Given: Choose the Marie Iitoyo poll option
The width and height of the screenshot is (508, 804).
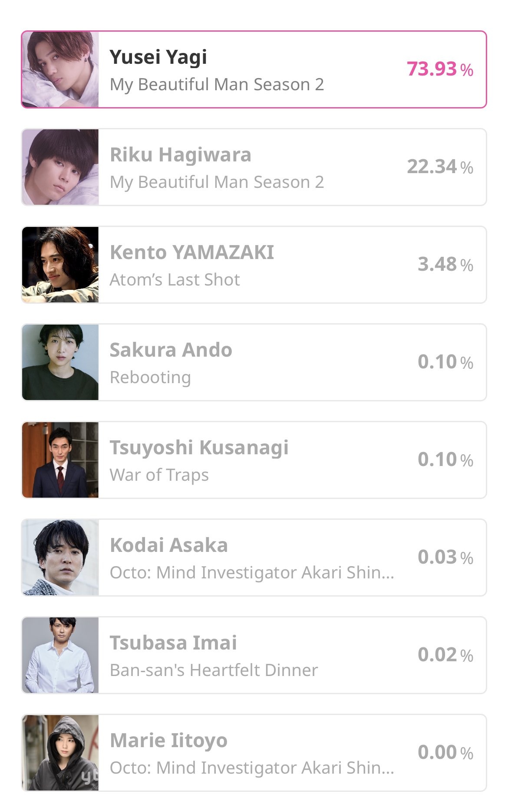Looking at the screenshot, I should 254,753.
